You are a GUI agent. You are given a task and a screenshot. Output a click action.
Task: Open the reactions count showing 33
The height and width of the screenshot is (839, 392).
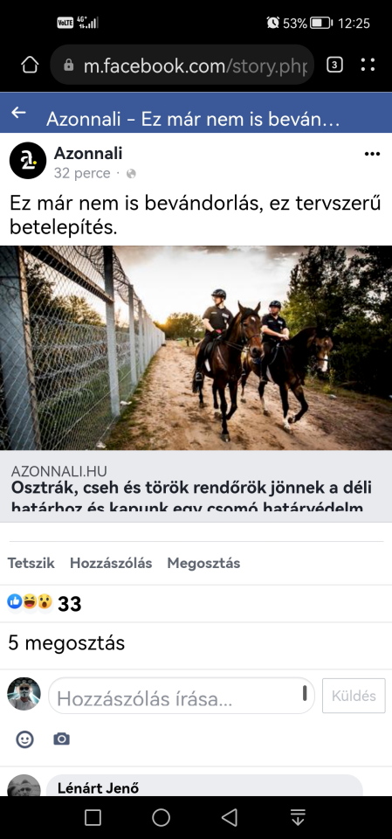(x=45, y=604)
